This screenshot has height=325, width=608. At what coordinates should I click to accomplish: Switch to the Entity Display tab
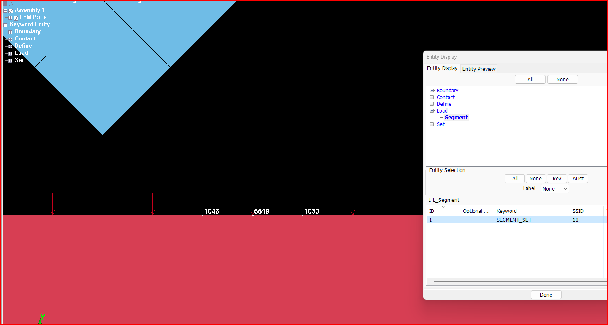pos(442,68)
